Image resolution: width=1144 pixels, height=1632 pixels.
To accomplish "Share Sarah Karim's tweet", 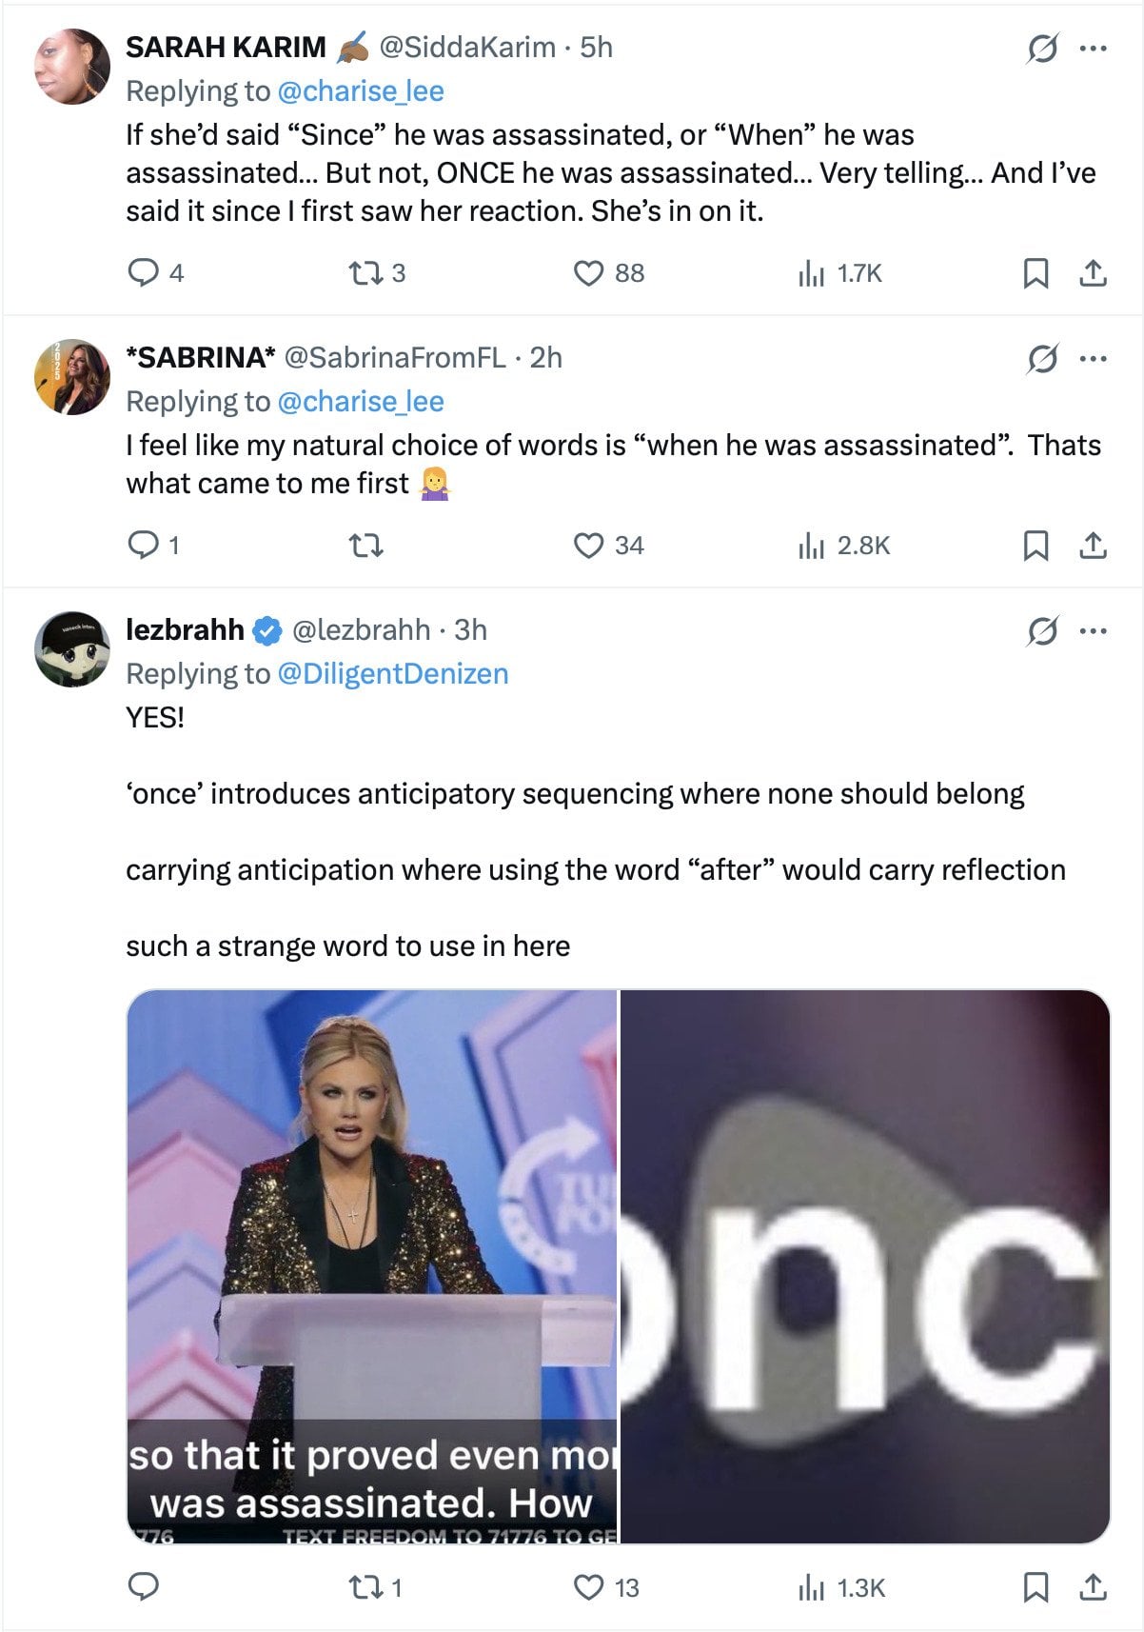I will coord(1093,274).
